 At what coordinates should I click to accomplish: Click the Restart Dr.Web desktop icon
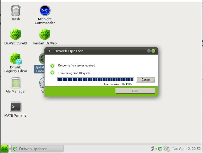coord(45,34)
